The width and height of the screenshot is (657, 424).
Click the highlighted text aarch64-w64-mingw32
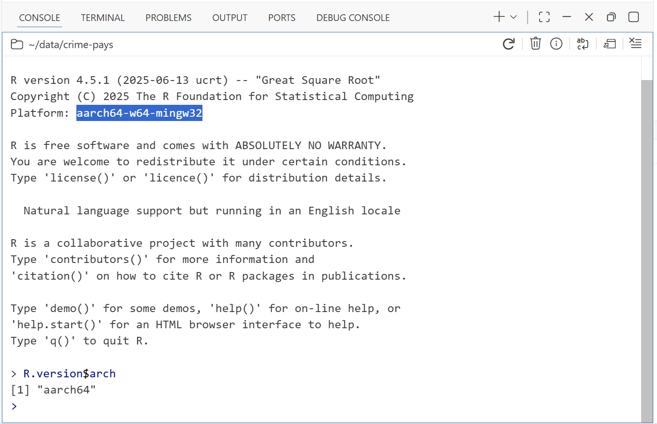tap(139, 113)
